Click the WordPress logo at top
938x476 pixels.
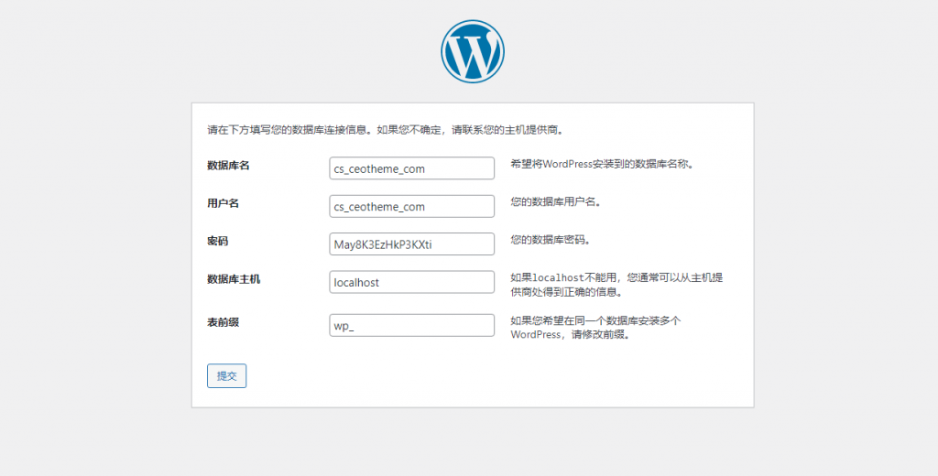tap(472, 51)
